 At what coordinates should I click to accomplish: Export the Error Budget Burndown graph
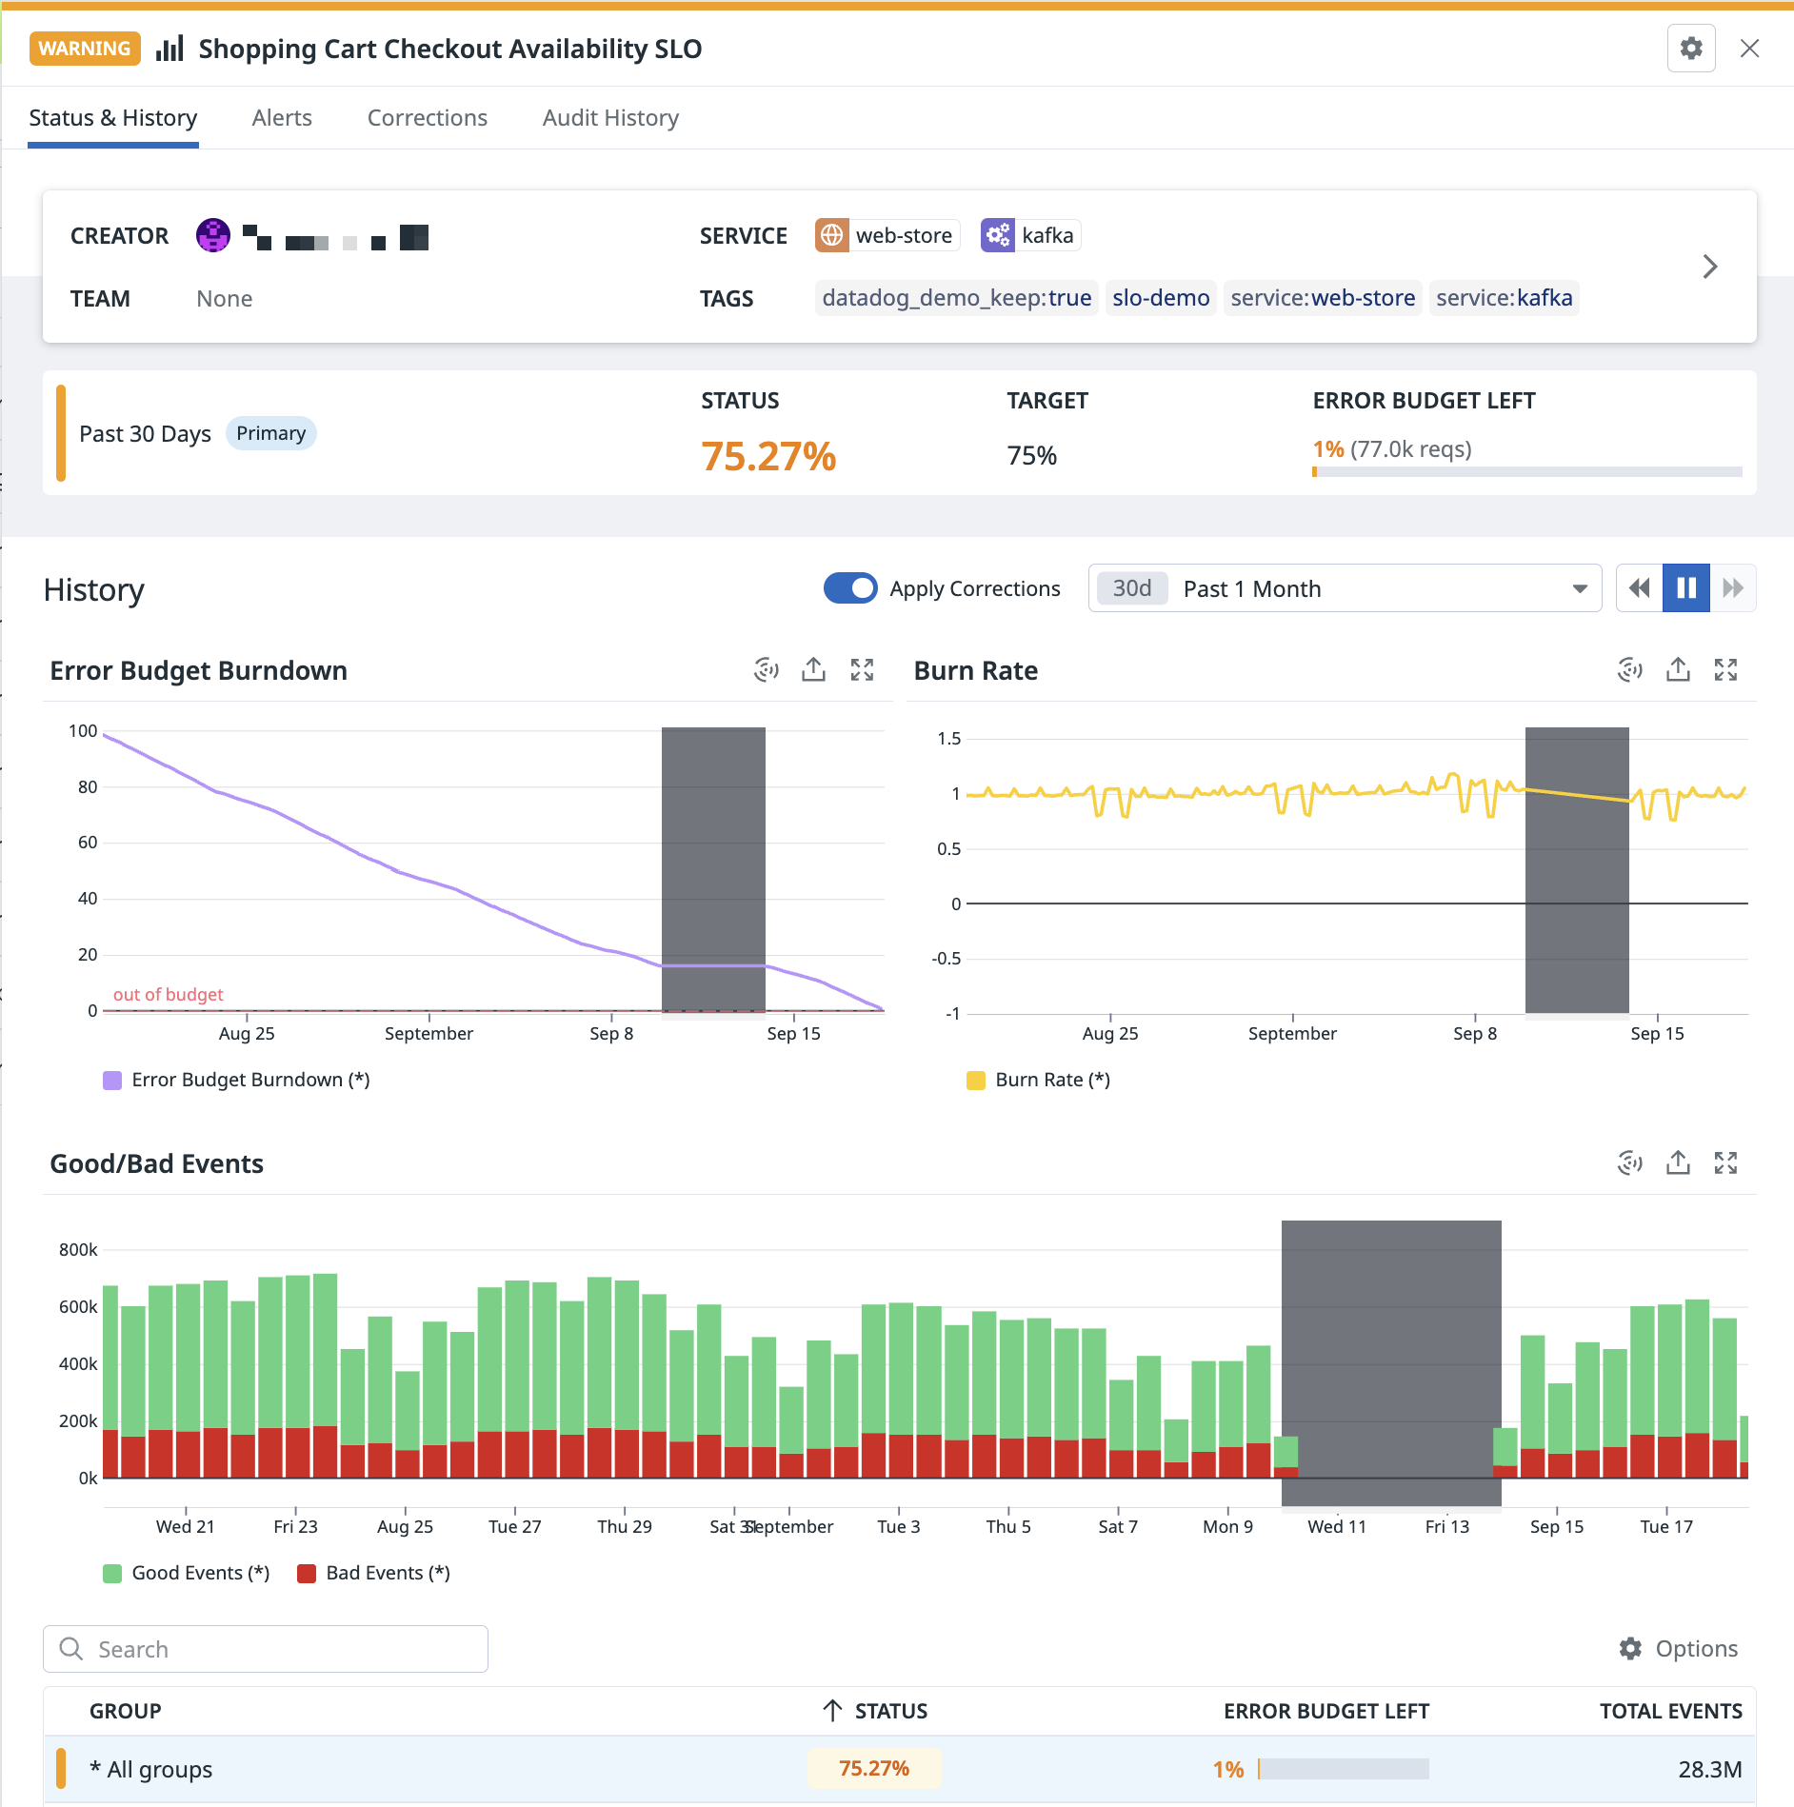813,670
